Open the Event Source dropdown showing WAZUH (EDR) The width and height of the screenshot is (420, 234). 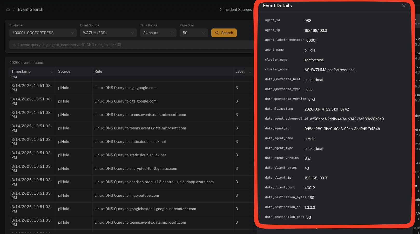point(108,33)
